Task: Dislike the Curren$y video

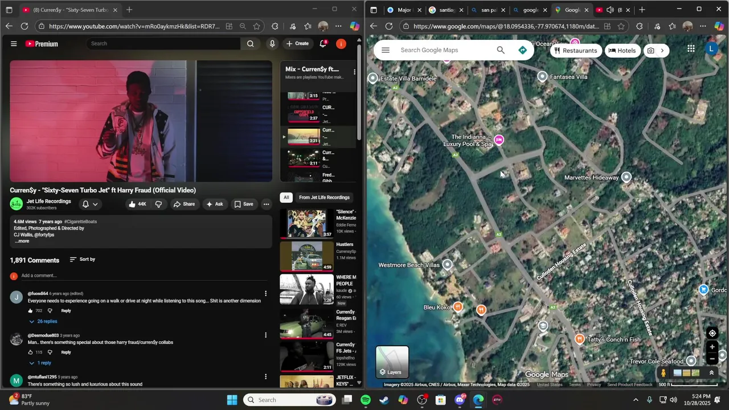Action: click(x=159, y=204)
